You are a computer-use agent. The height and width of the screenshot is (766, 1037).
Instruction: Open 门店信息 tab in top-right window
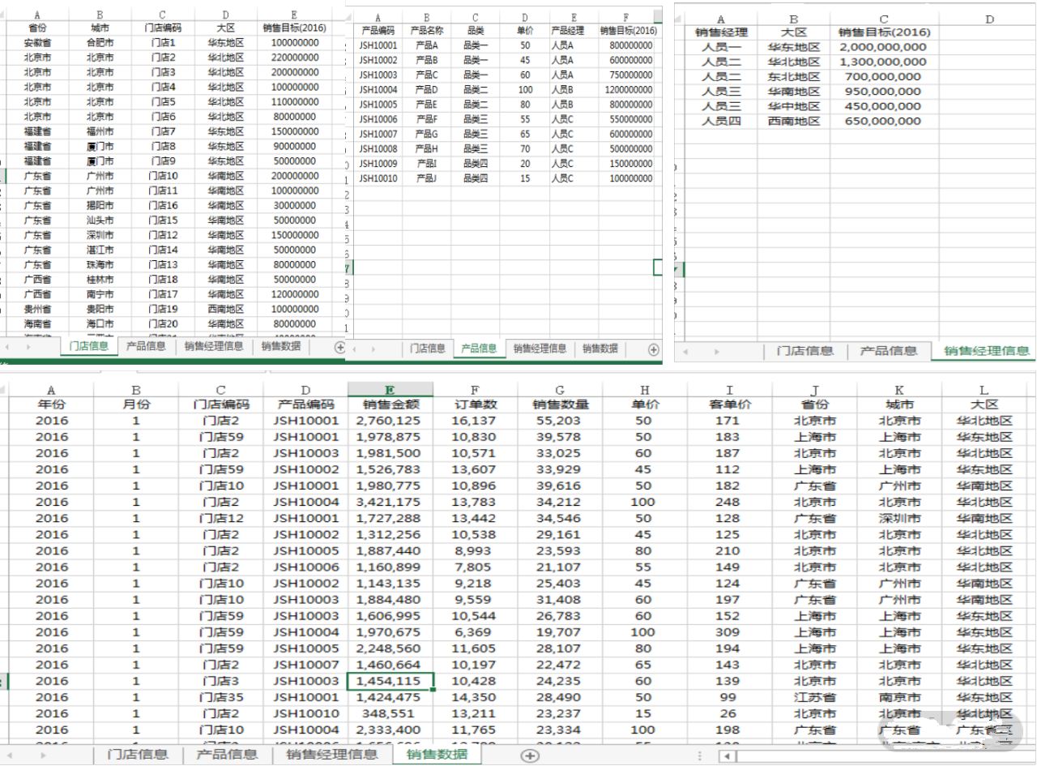(x=805, y=351)
